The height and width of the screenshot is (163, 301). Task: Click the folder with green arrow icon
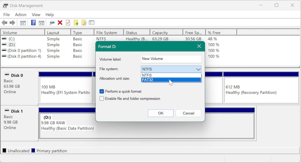[x=76, y=23]
